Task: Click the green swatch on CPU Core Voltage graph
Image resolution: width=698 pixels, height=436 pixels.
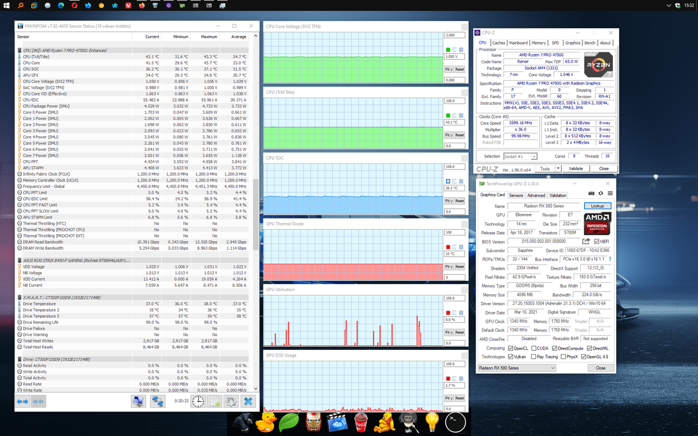Action: tap(448, 50)
